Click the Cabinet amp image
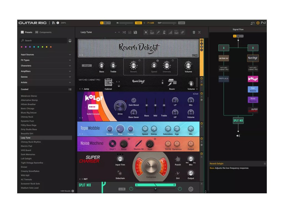Image resolution: width=284 pixels, height=213 pixels. 108,82
